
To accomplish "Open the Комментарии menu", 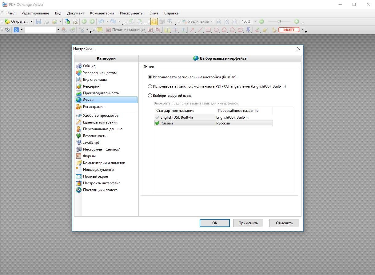I will (102, 13).
